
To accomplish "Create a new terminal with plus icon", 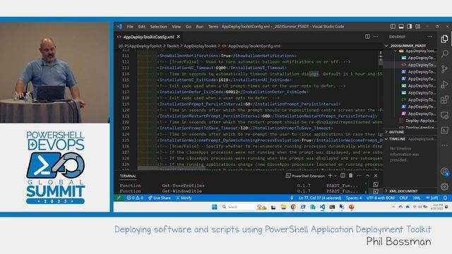I will (x=330, y=176).
